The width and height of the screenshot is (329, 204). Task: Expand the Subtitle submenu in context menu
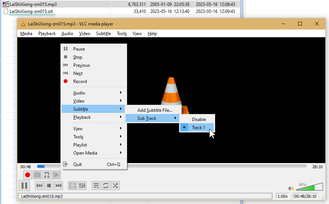pyautogui.click(x=94, y=109)
